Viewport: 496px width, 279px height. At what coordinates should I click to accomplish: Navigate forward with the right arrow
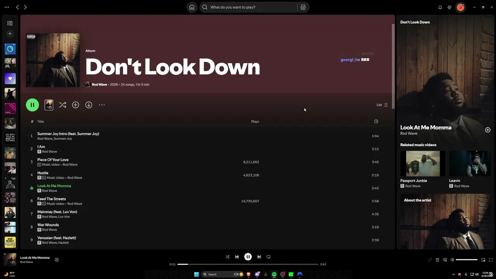[x=25, y=7]
